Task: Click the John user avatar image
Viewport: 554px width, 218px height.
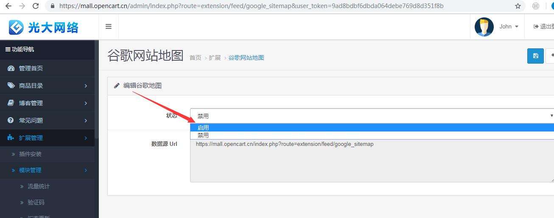Action: coord(484,27)
